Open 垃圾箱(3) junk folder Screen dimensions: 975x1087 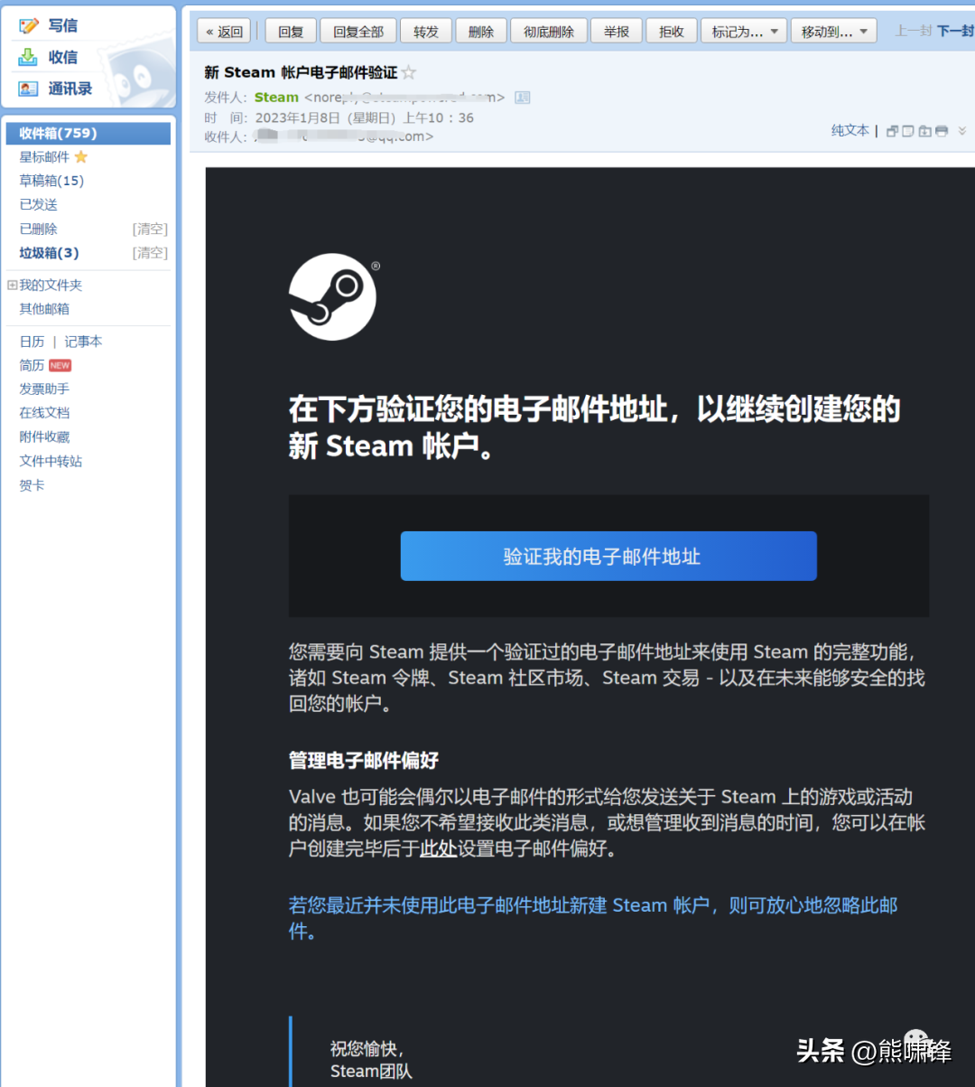49,253
